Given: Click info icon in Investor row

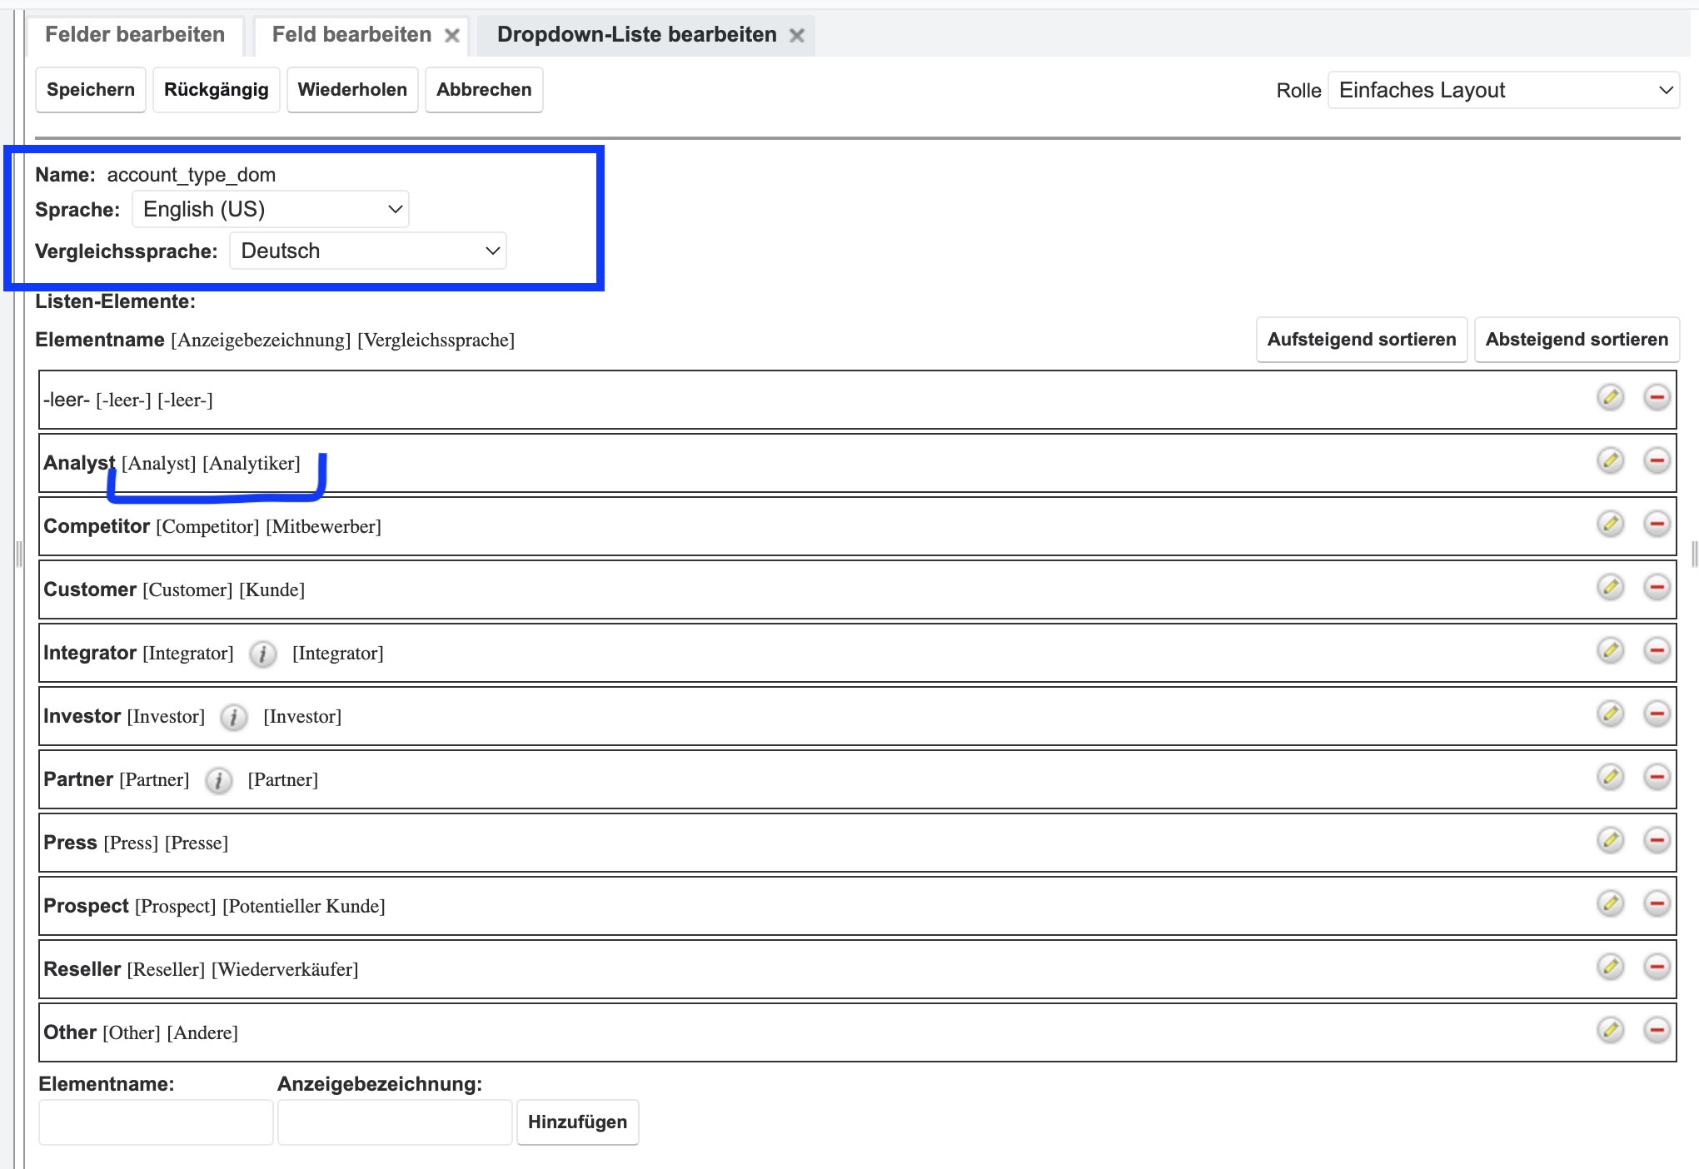Looking at the screenshot, I should click(x=233, y=717).
